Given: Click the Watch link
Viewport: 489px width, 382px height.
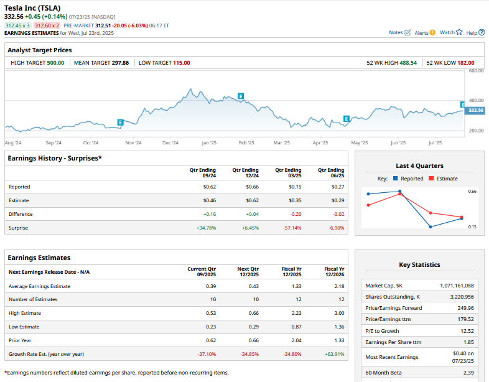Looking at the screenshot, I should click(447, 32).
